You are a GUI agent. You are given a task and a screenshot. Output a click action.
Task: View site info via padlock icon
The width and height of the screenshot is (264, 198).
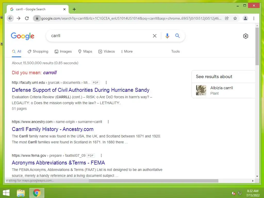(37, 18)
